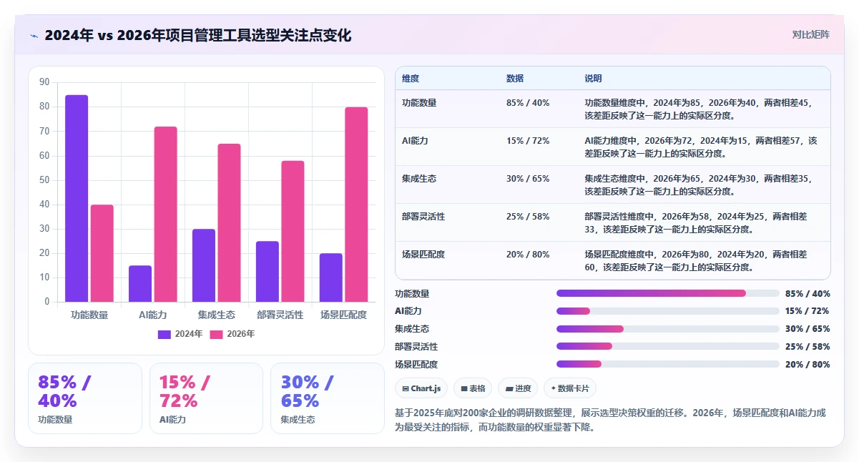The height and width of the screenshot is (462, 859).
Task: Click the 进度 tag
Action: 518,388
